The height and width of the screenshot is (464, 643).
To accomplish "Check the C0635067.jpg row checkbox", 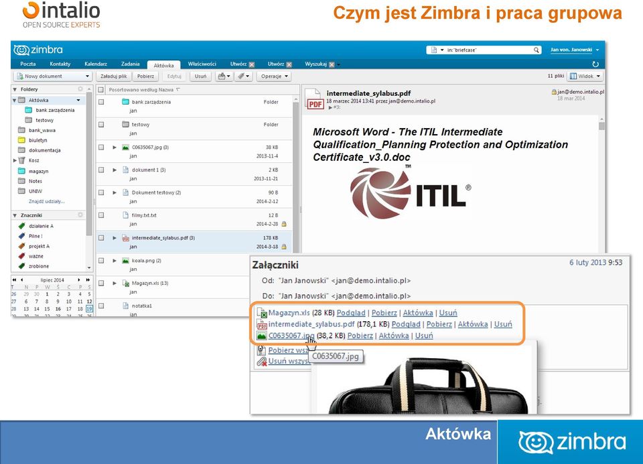I will (101, 147).
